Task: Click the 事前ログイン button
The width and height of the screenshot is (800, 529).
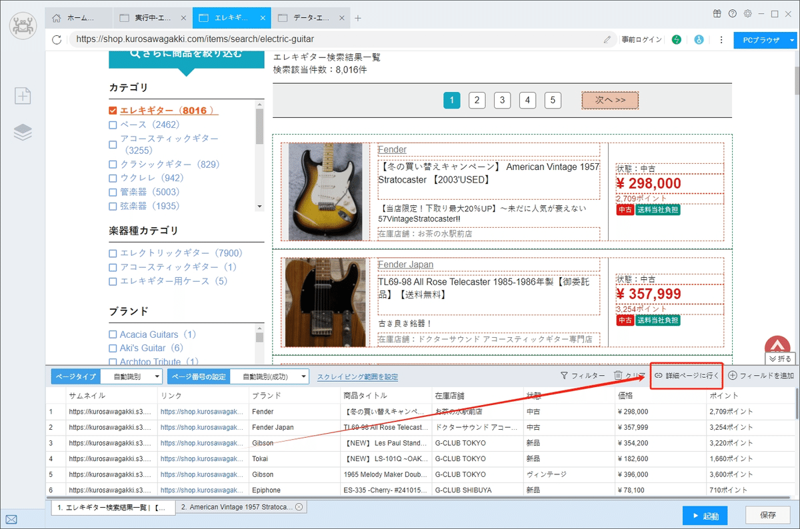Action: pos(642,40)
